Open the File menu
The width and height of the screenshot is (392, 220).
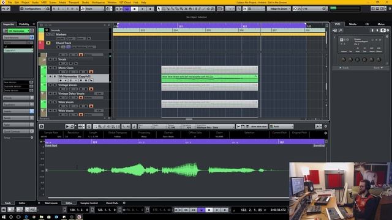[10, 2]
